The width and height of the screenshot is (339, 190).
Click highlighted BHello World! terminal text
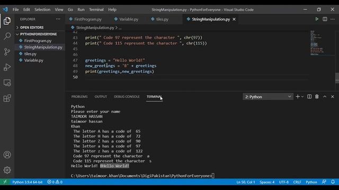(x=114, y=166)
